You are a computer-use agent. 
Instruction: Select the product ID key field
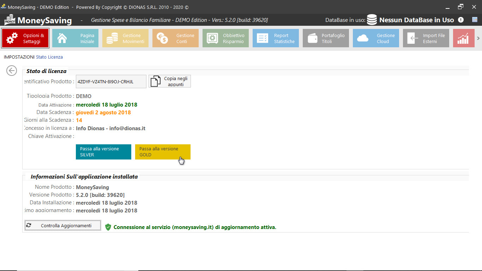pos(111,82)
